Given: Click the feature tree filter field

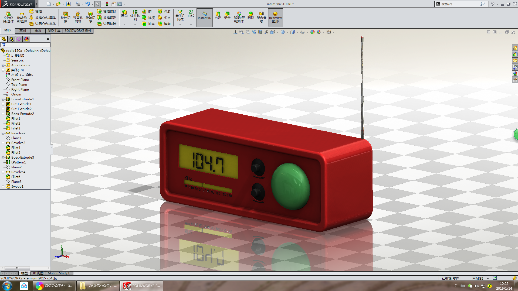Looking at the screenshot, I should click(26, 45).
